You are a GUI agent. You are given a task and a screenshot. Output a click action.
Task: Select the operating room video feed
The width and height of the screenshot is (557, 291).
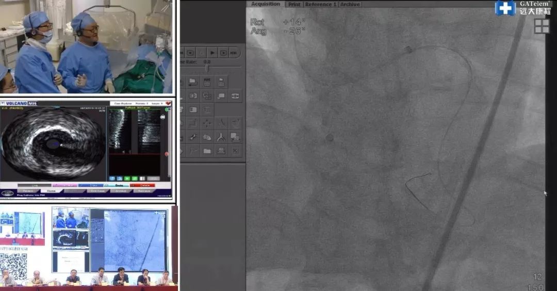pyautogui.click(x=86, y=46)
